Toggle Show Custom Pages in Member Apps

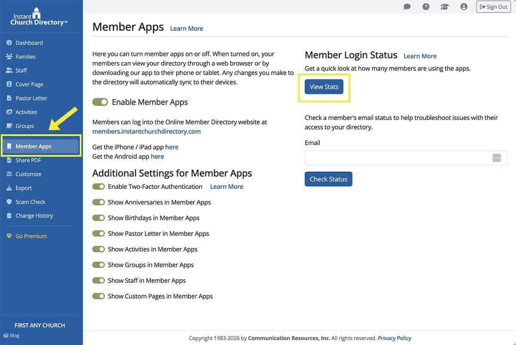[x=99, y=296]
